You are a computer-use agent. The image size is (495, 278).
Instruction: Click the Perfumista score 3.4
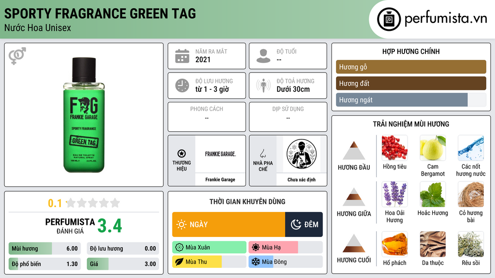click(110, 226)
